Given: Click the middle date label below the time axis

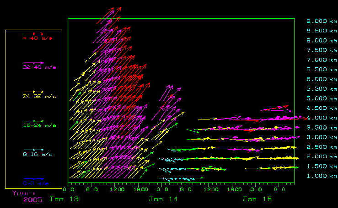Looking at the screenshot, I should tap(160, 199).
